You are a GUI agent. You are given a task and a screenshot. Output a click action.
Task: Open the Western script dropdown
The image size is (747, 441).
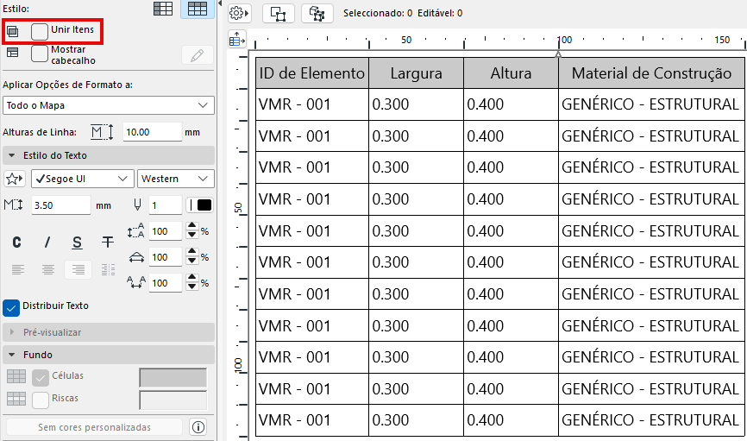point(176,179)
